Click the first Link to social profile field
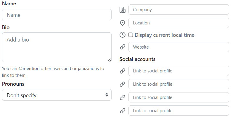235x121 pixels. tap(178, 71)
